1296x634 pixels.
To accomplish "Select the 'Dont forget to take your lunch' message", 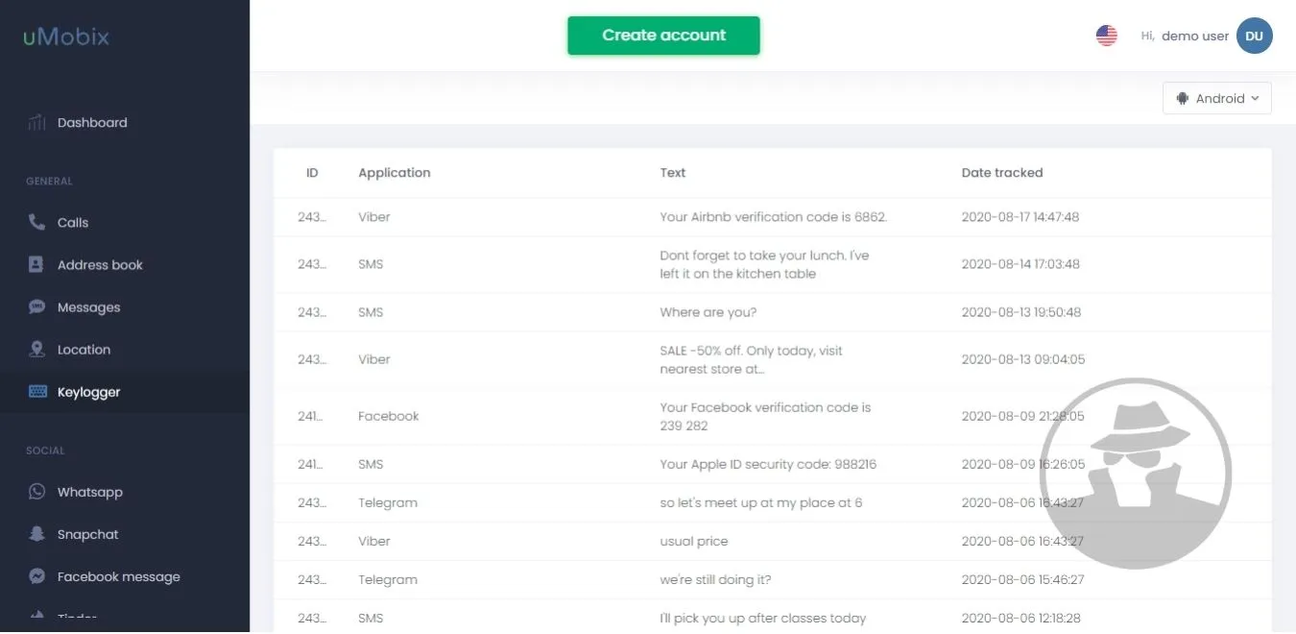I will 764,264.
